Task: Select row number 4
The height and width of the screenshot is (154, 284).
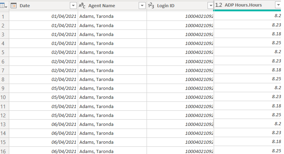Action: coord(4,44)
